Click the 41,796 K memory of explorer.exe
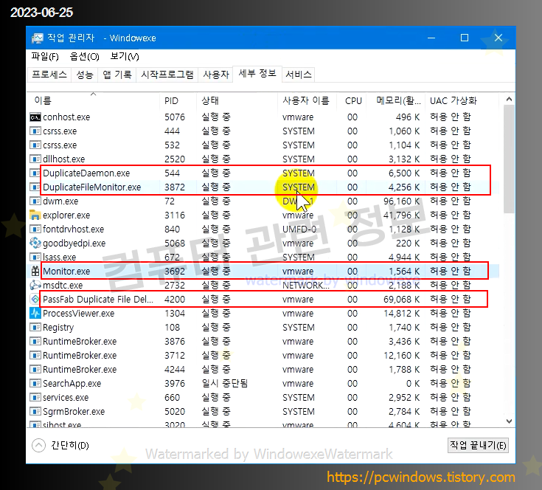Screen dimensions: 542x490 [x=402, y=215]
